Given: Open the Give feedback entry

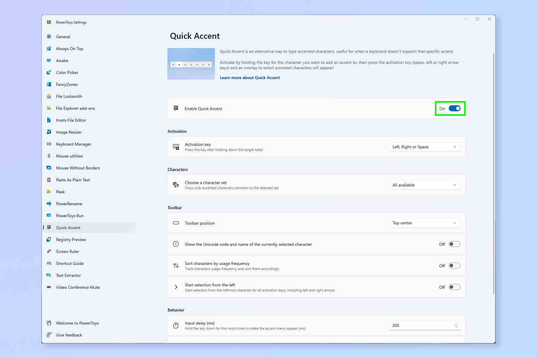Looking at the screenshot, I should click(x=89, y=335).
